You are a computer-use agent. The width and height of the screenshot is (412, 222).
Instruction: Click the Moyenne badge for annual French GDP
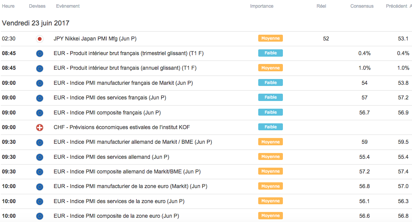click(271, 68)
